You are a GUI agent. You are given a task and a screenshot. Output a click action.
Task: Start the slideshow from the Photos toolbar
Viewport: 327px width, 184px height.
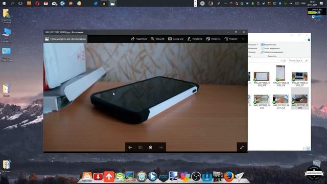[x=176, y=39]
